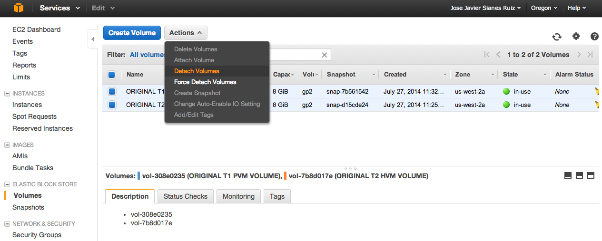Open AMIs in sidebar
The width and height of the screenshot is (602, 241).
coord(20,156)
